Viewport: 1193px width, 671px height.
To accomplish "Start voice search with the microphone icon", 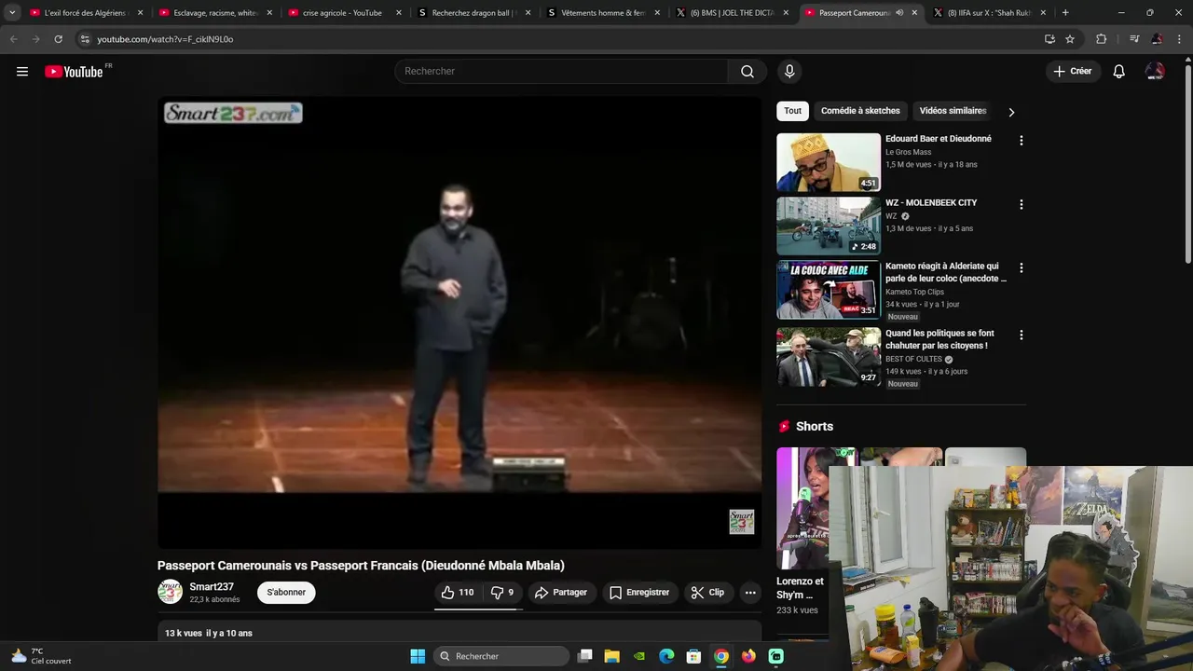I will tap(789, 72).
